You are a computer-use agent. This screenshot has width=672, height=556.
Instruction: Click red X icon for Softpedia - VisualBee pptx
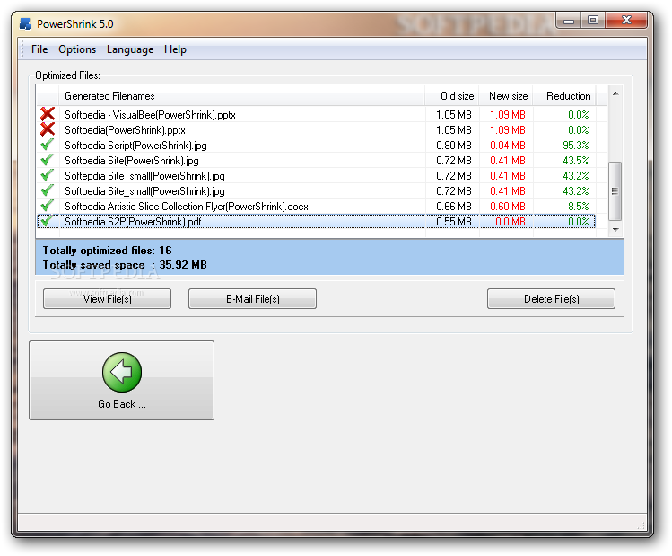48,114
